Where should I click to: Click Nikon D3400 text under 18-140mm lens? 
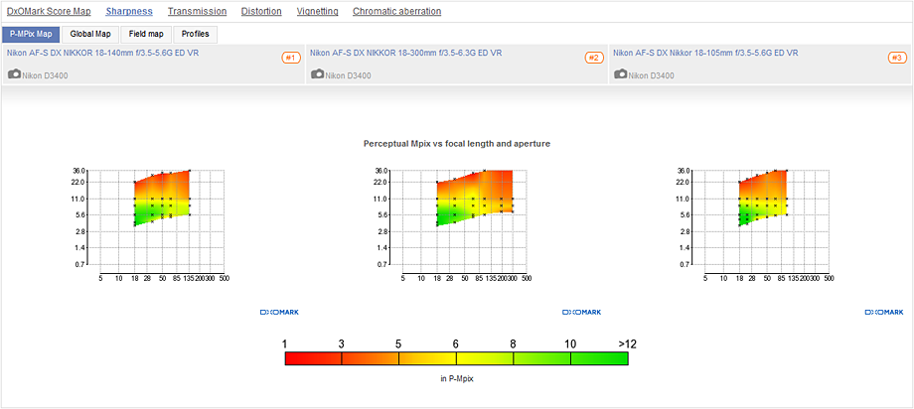point(46,75)
